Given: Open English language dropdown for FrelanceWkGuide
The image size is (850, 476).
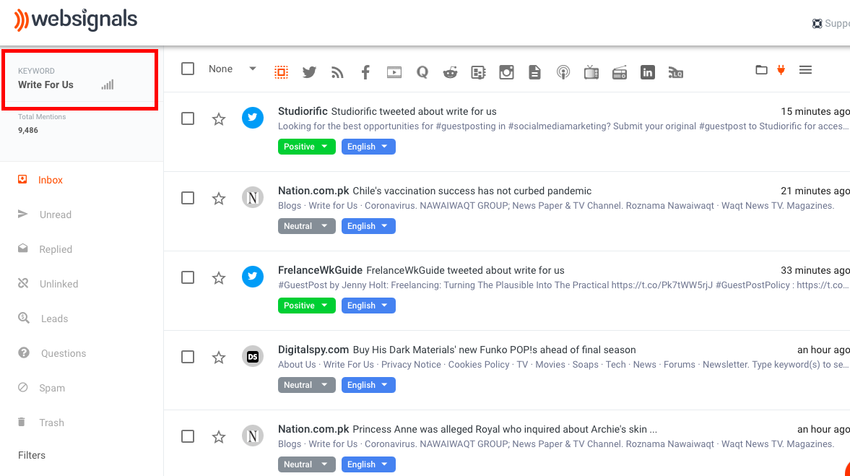Looking at the screenshot, I should click(368, 306).
